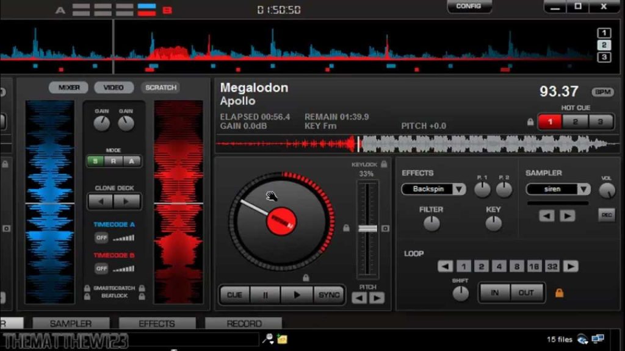
Task: Adjust the KEY knob
Action: tap(493, 224)
